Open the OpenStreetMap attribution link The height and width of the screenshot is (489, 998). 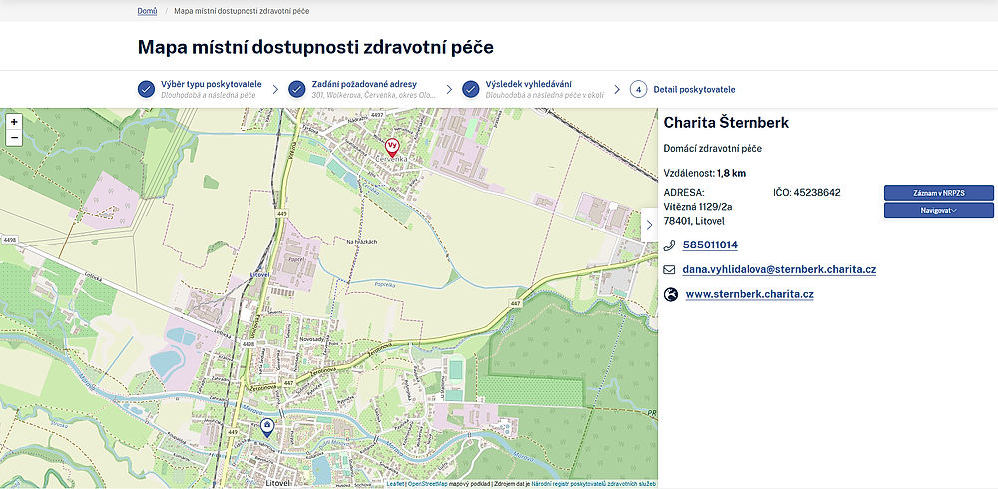point(427,484)
